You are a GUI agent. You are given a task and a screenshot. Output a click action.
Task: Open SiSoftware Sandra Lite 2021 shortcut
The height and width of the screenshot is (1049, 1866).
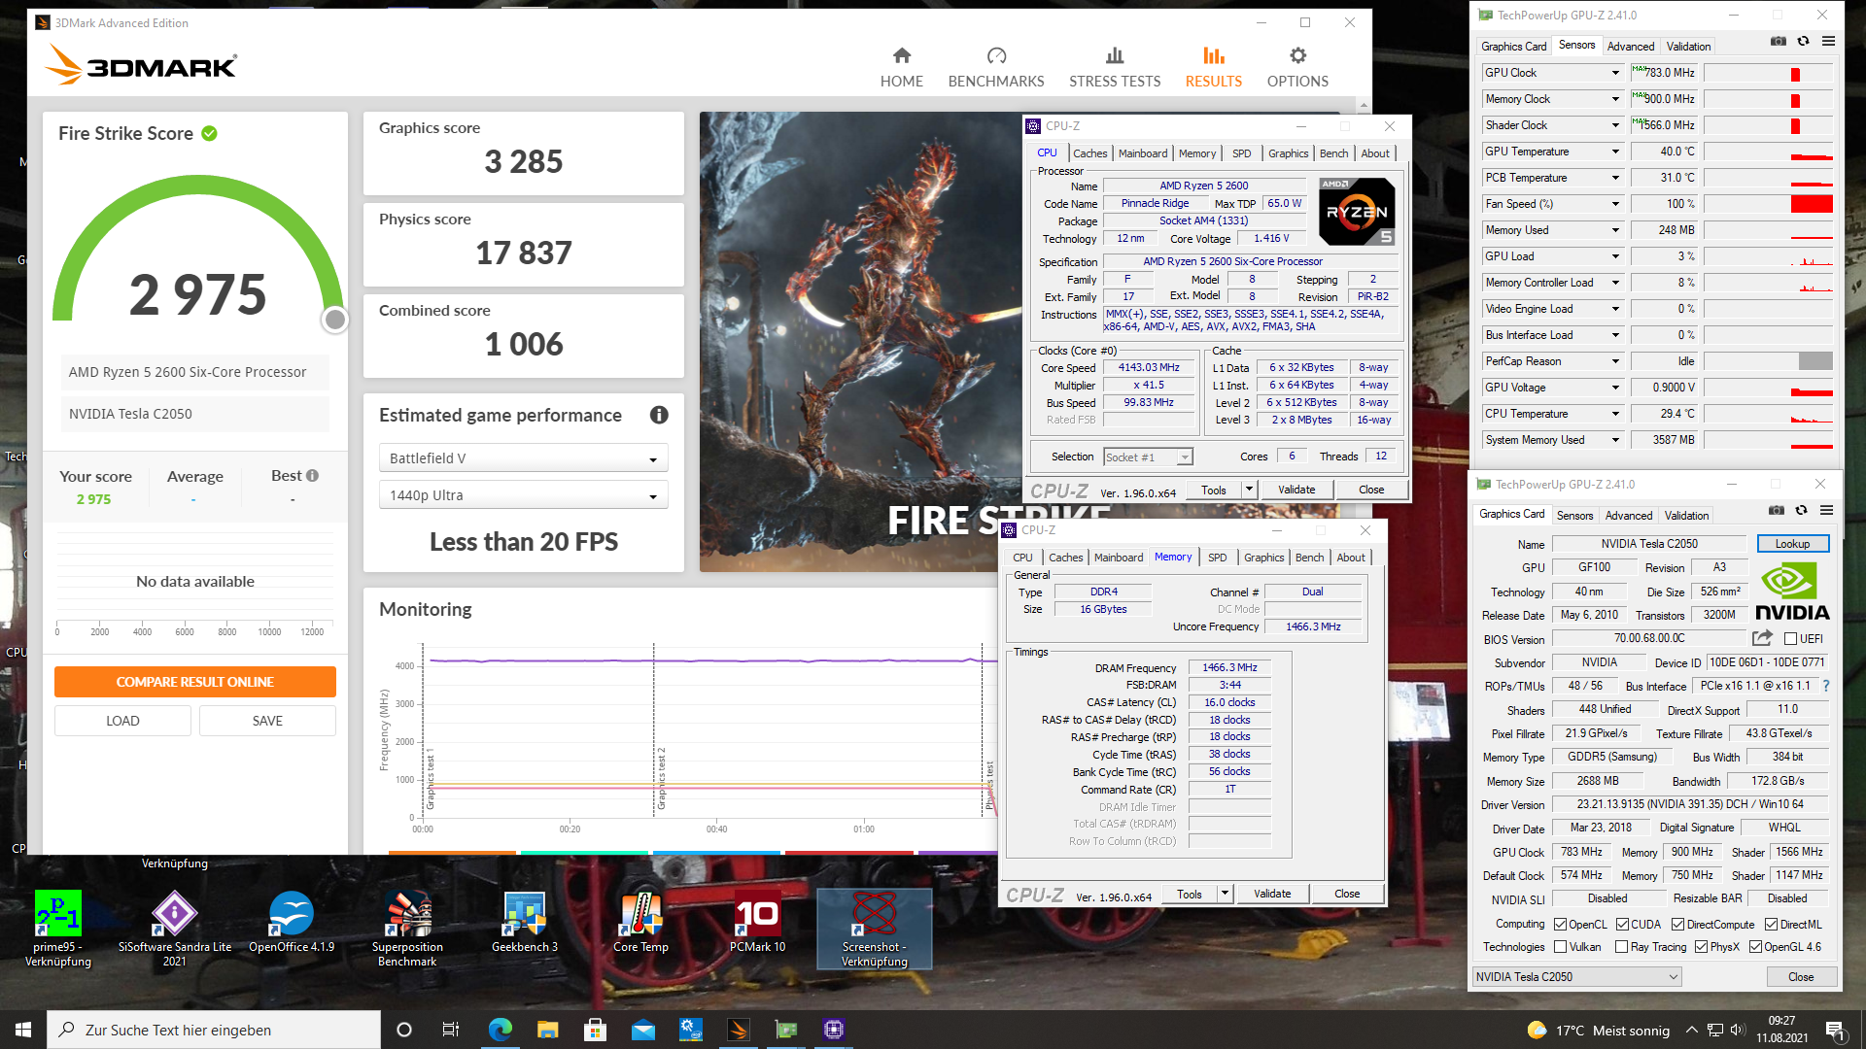pyautogui.click(x=175, y=929)
